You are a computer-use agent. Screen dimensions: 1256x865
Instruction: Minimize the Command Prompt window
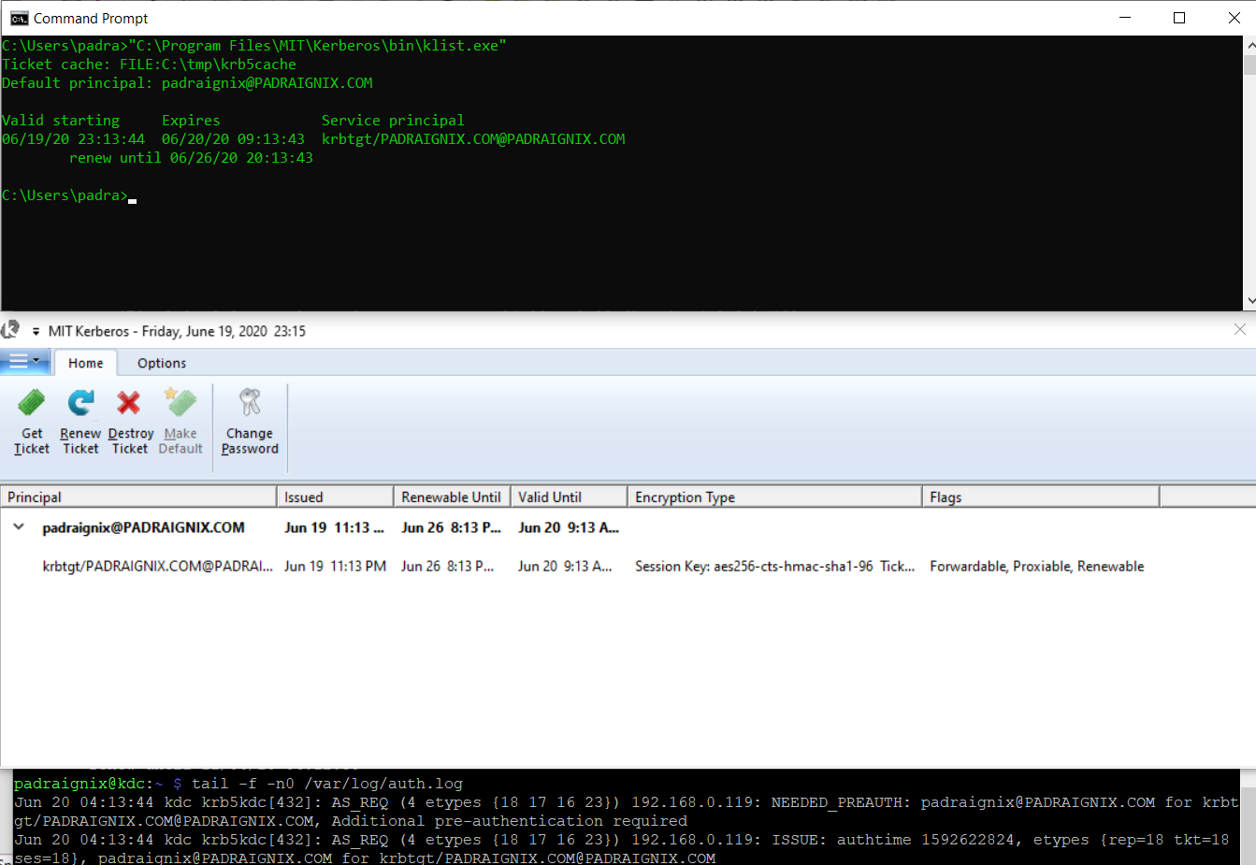(1125, 18)
